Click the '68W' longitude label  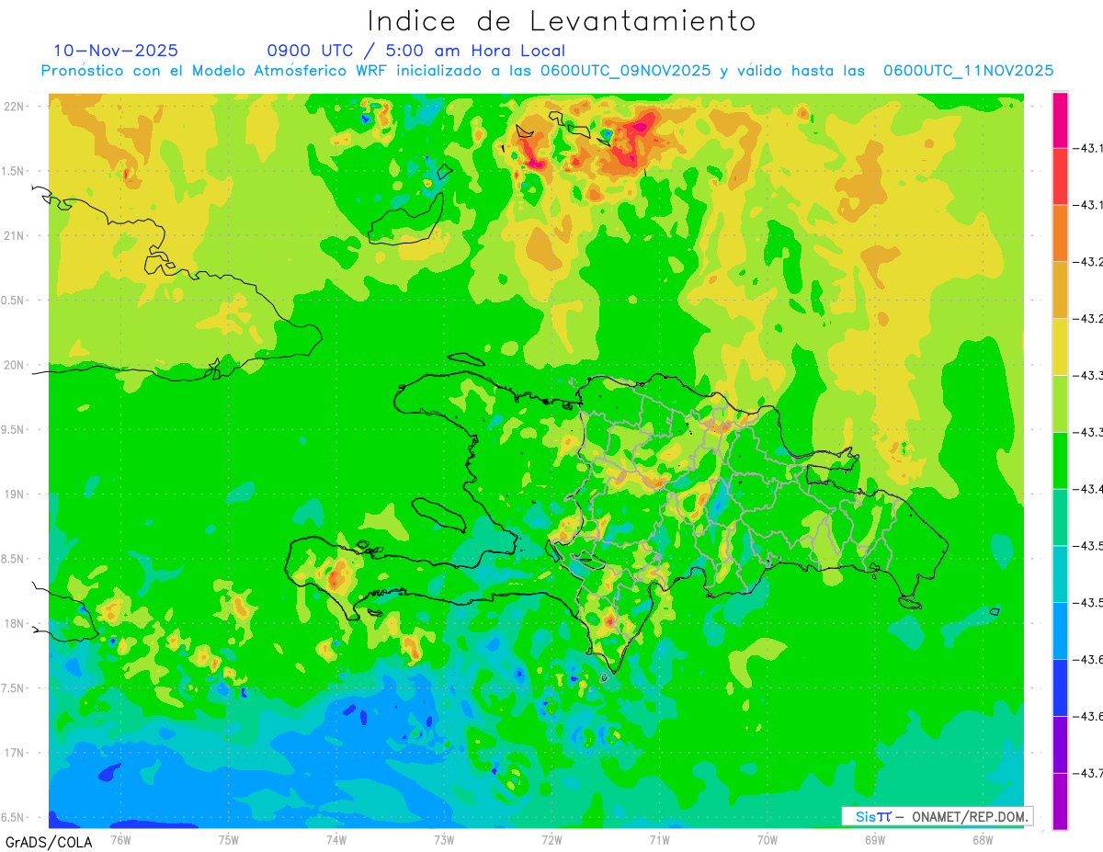click(983, 839)
